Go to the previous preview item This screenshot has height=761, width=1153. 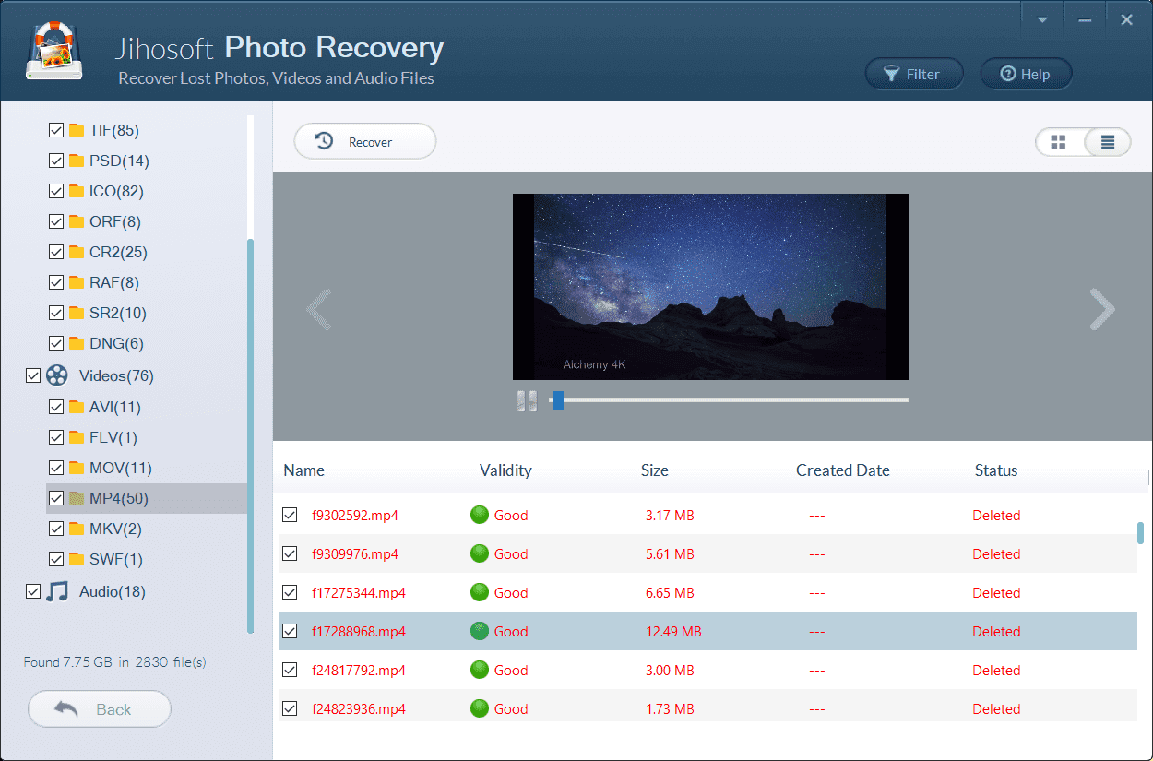coord(319,310)
